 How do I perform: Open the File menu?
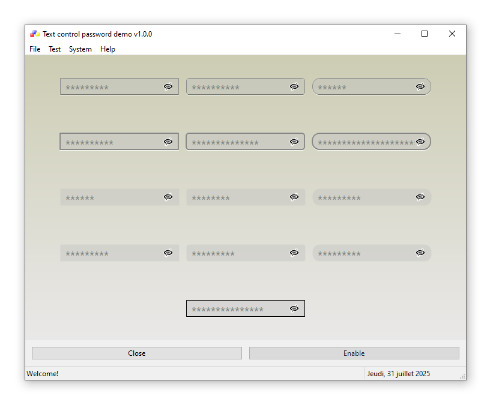tap(35, 49)
